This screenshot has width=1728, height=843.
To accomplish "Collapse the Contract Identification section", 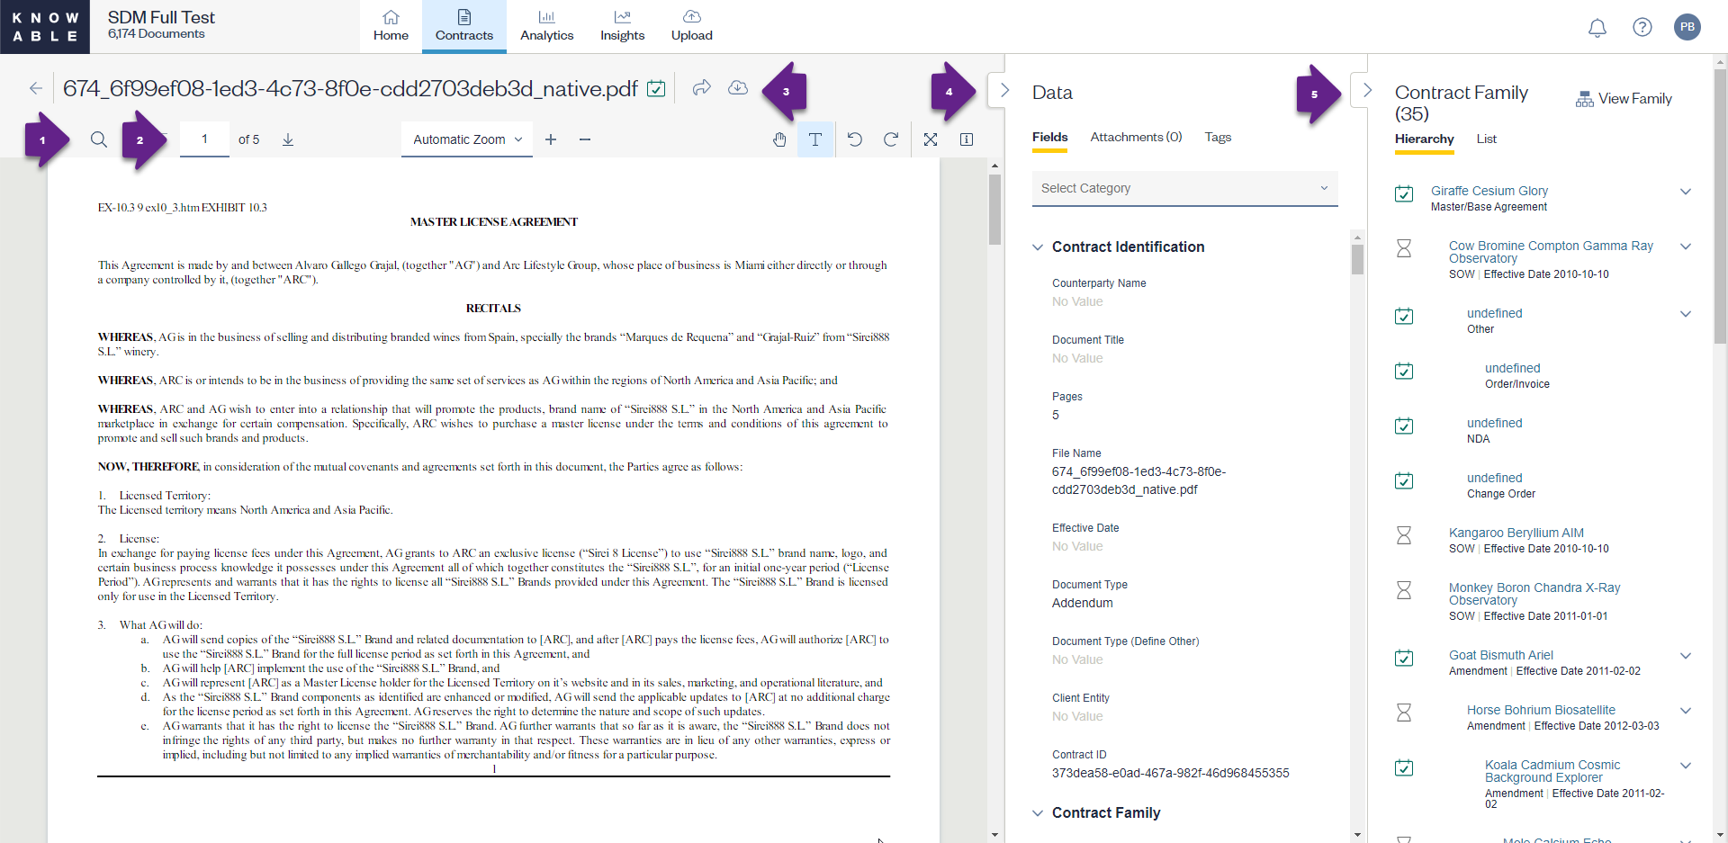I will 1038,247.
